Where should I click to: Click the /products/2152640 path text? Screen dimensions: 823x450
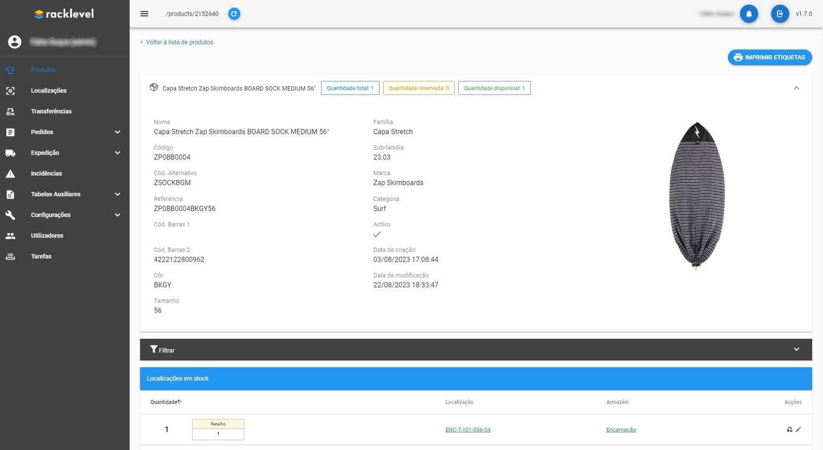click(192, 14)
